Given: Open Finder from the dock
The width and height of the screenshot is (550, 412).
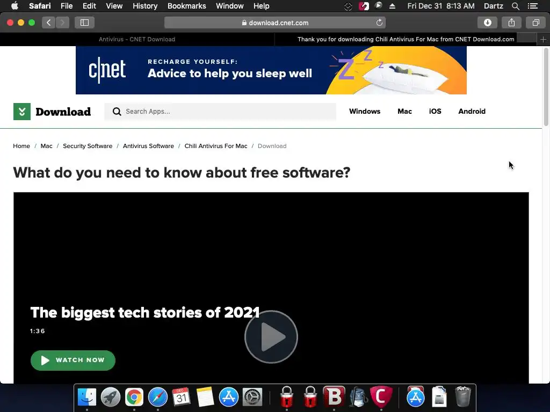Looking at the screenshot, I should (x=86, y=397).
